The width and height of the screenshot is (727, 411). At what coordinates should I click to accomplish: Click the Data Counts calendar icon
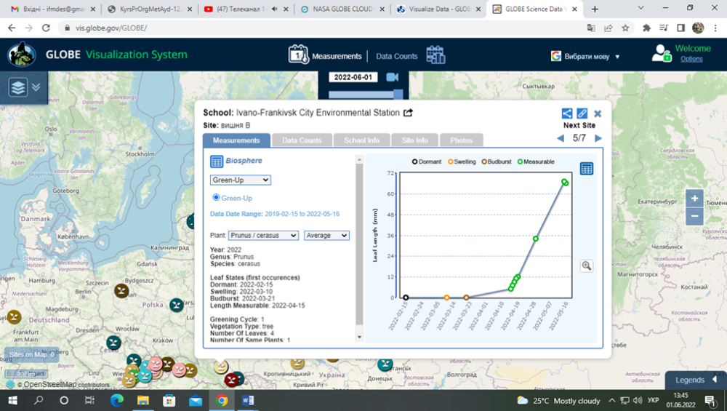pos(435,55)
